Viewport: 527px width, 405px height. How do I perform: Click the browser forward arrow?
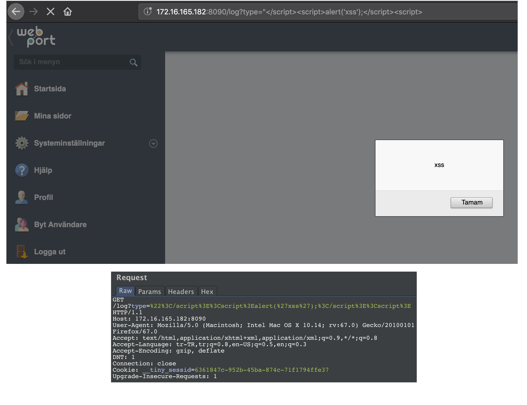[x=34, y=12]
